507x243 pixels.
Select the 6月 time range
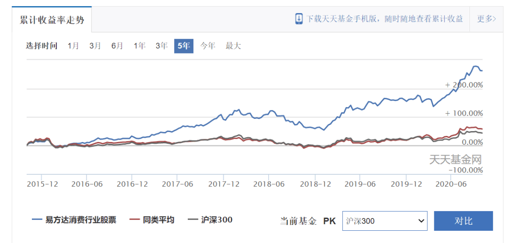(x=117, y=46)
